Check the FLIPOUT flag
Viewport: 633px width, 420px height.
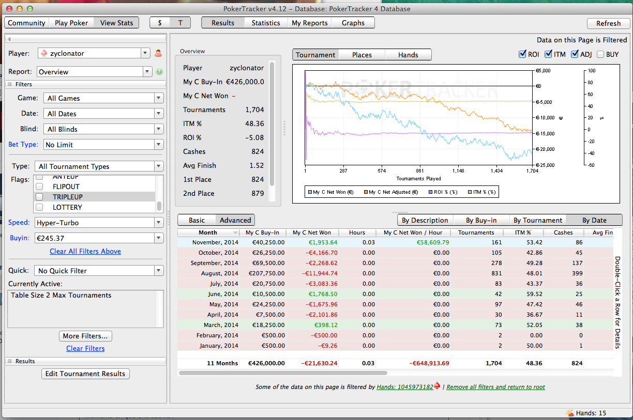point(39,186)
